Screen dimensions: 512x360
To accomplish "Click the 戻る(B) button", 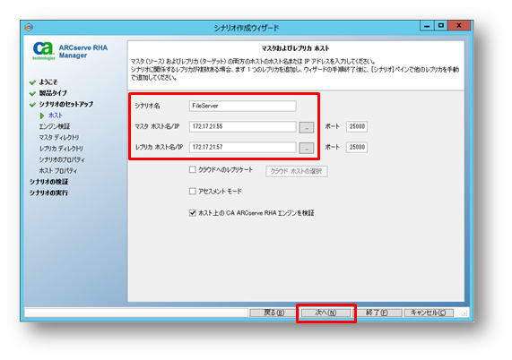I will pos(274,313).
